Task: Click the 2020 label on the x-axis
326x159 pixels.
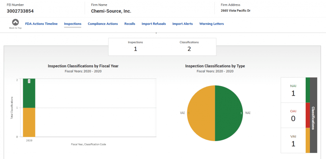Action: (29, 141)
